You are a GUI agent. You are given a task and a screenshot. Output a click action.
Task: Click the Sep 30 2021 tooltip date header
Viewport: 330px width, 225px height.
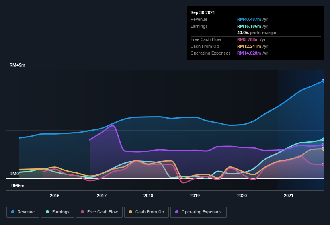coord(203,12)
